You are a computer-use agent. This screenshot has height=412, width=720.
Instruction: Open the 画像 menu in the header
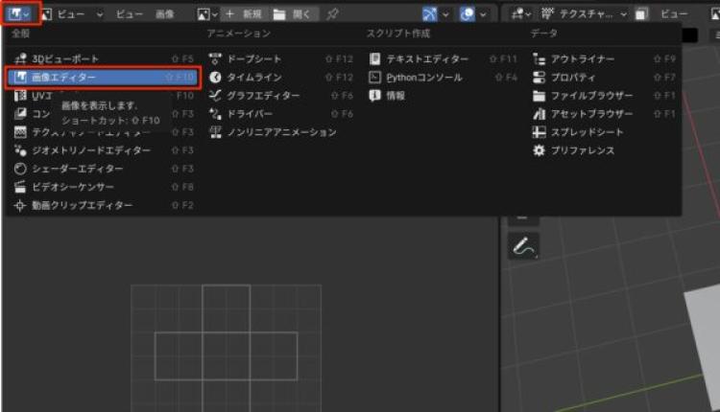(x=165, y=14)
